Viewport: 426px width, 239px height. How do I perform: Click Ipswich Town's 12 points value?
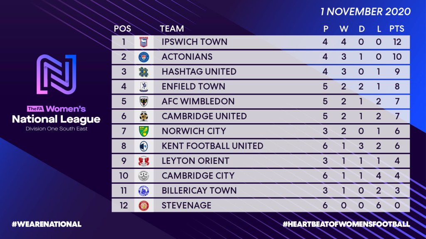[x=396, y=42]
